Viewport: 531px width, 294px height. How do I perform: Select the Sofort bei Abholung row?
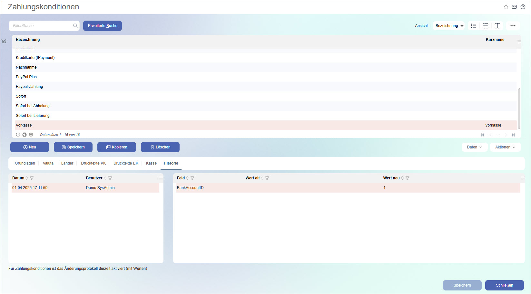point(266,106)
